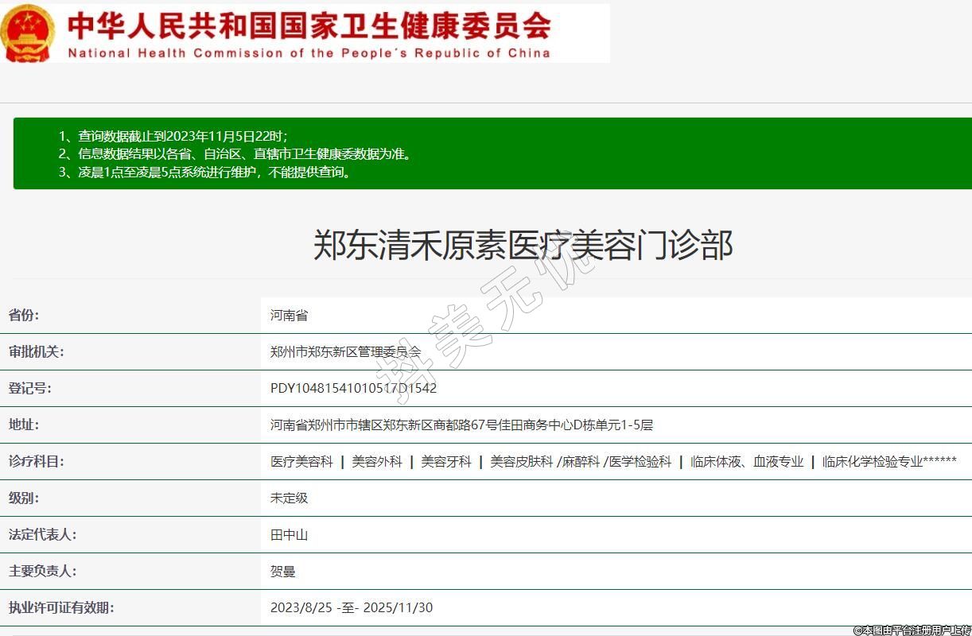The width and height of the screenshot is (972, 636).
Task: Click 医疗美容科 in the 诊疗科目 row
Action: click(301, 462)
